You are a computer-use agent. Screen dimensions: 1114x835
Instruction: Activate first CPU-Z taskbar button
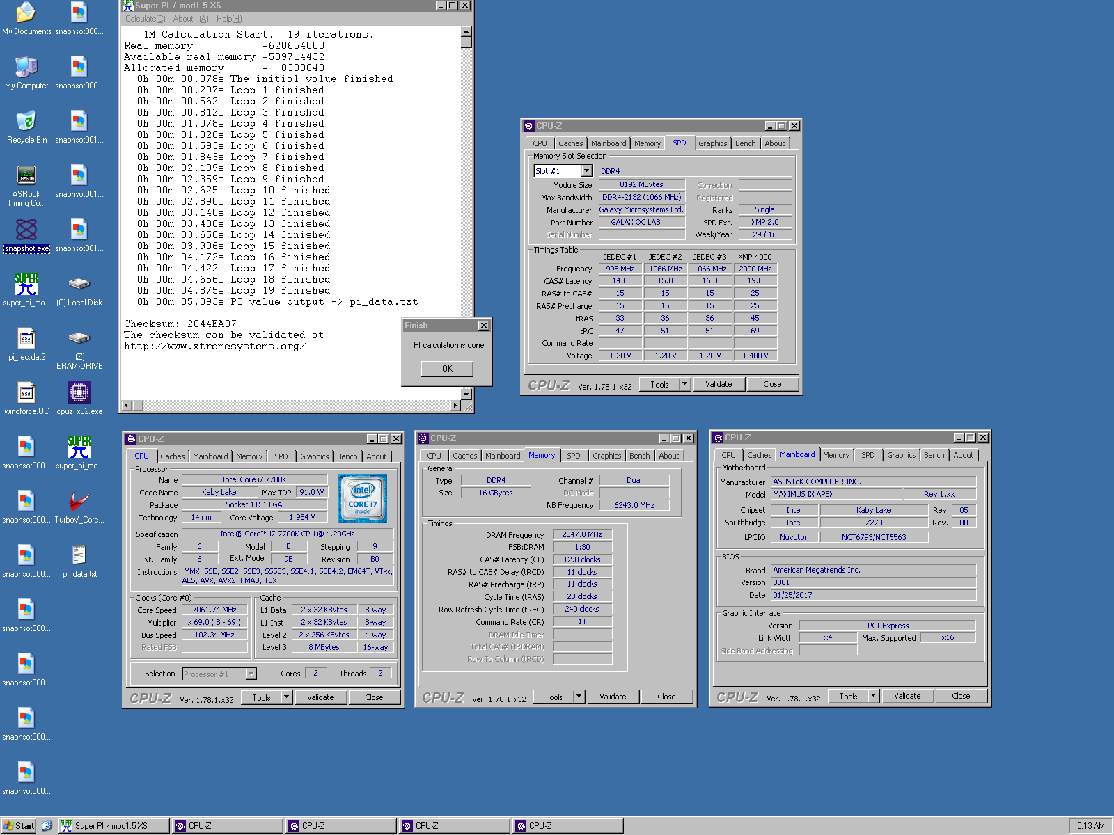coord(228,826)
